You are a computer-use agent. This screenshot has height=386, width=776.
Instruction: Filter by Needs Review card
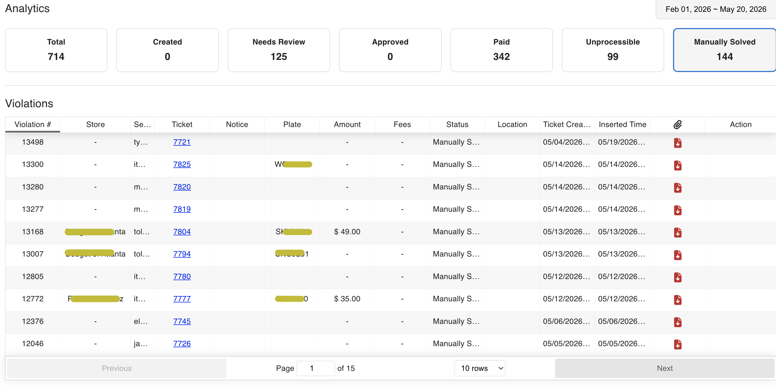pyautogui.click(x=279, y=50)
